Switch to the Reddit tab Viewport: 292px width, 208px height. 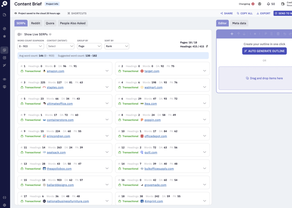click(35, 23)
